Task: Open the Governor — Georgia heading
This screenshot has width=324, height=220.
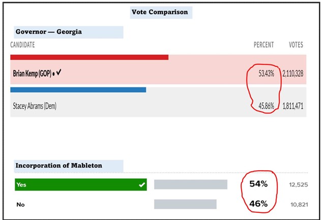Action: coord(49,32)
